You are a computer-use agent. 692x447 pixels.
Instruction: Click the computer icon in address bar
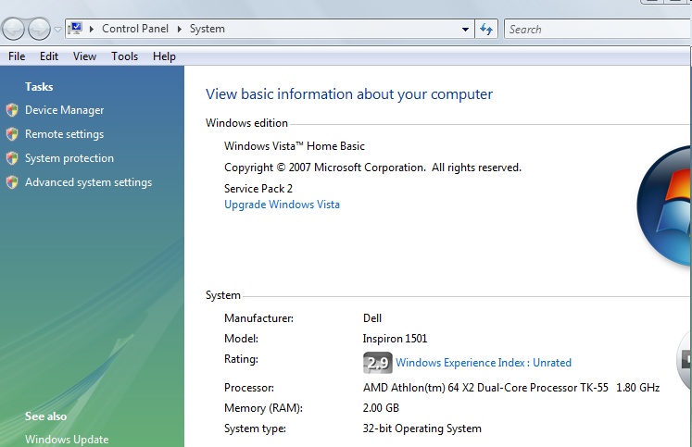click(x=75, y=29)
